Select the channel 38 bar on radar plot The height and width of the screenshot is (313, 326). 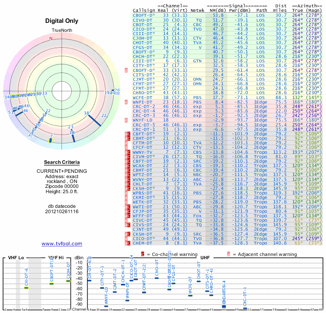click(94, 120)
